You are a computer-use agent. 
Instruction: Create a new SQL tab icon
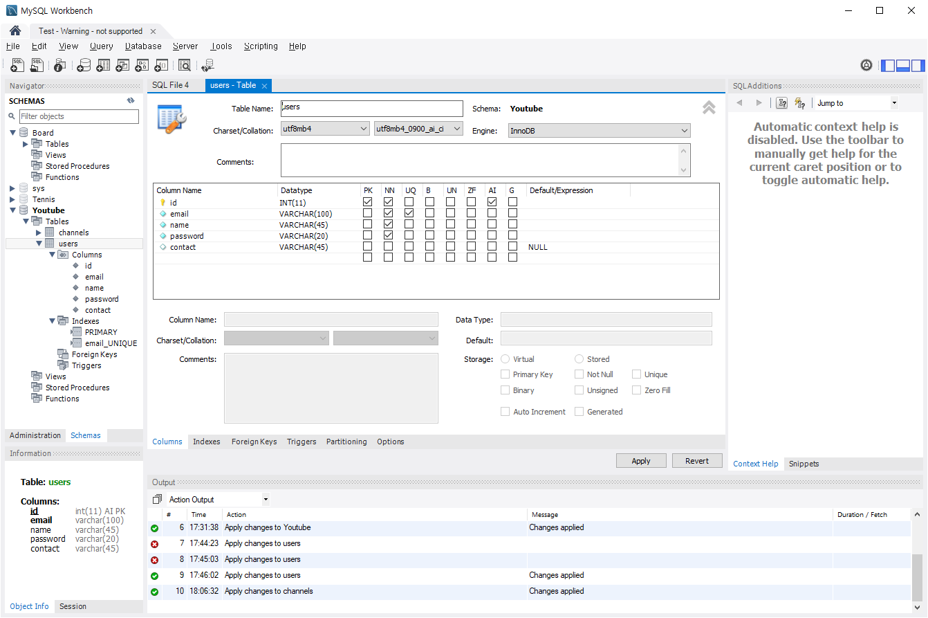[x=18, y=65]
